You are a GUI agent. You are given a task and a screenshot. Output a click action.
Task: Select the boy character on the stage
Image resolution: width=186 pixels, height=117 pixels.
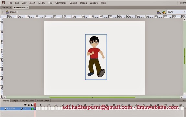[96, 57]
